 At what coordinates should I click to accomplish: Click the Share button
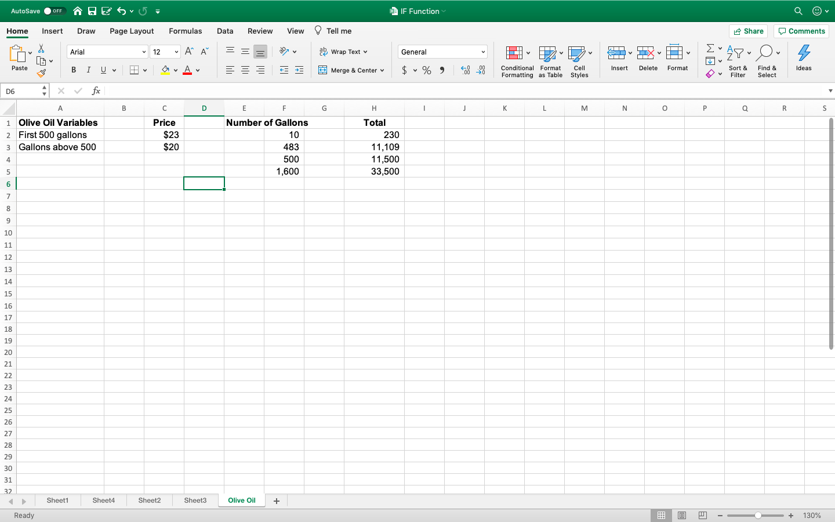click(x=748, y=31)
